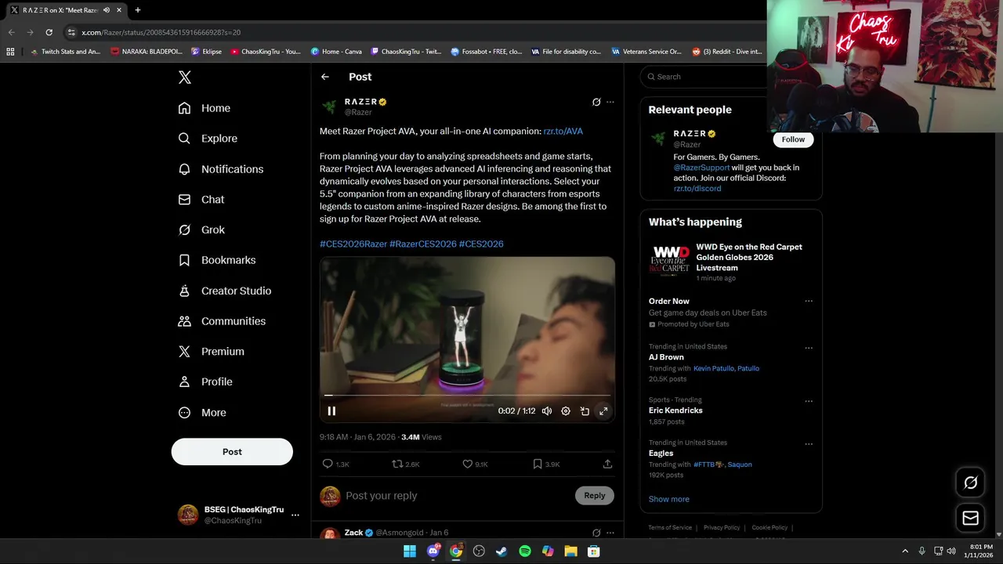Open floating Grok button
Image resolution: width=1003 pixels, height=564 pixels.
pyautogui.click(x=970, y=483)
